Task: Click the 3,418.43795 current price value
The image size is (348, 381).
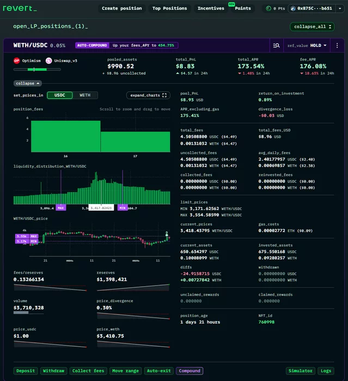Action: [x=195, y=230]
